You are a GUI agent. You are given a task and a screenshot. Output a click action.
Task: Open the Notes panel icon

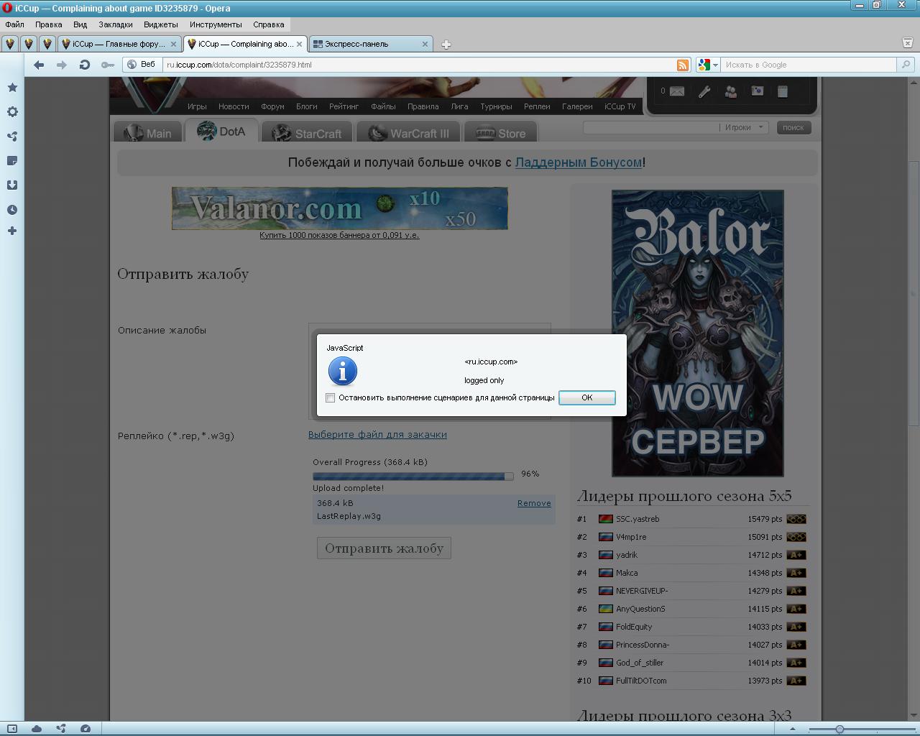(x=12, y=161)
